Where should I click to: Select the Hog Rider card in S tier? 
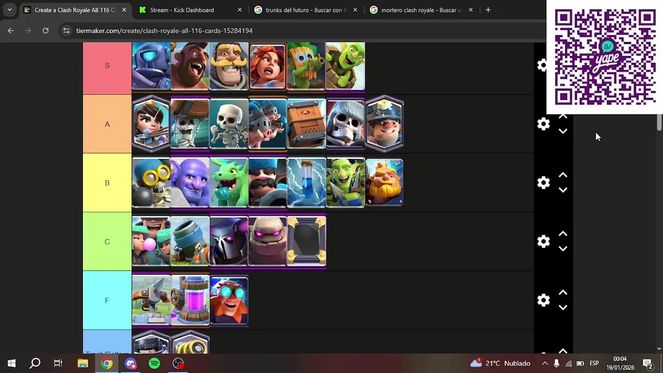tap(190, 66)
